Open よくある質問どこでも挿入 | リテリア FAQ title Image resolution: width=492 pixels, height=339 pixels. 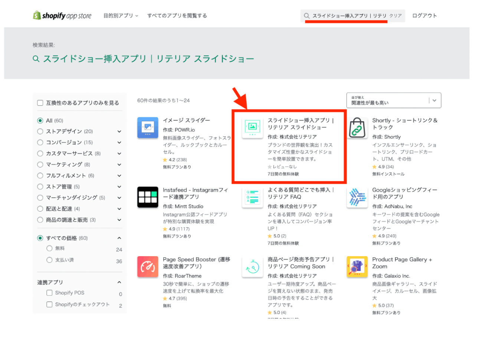301,193
